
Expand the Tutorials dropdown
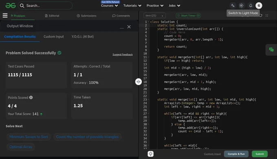pos(132,6)
